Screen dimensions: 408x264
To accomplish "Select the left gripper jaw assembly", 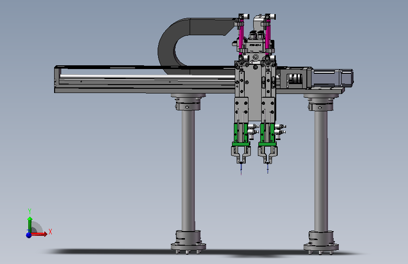I will [241, 155].
